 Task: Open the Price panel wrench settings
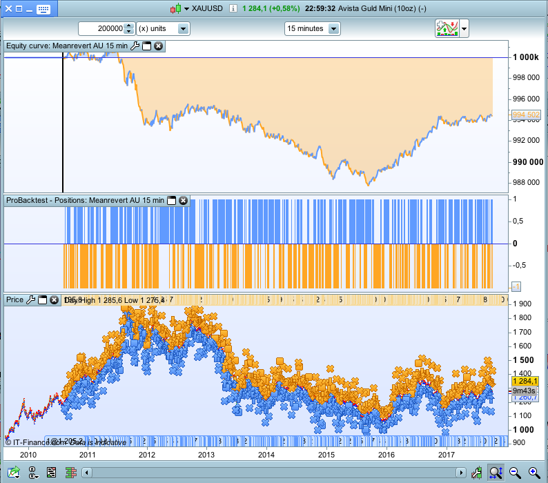pos(30,300)
